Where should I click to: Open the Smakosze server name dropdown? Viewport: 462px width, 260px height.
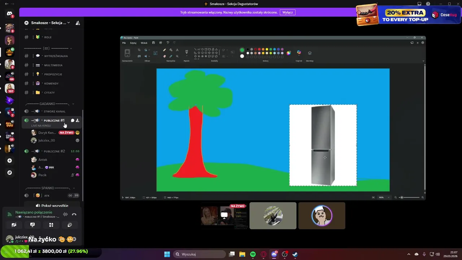51,23
